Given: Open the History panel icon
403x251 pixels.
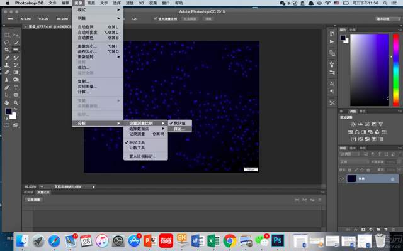Looking at the screenshot, I should pos(332,34).
